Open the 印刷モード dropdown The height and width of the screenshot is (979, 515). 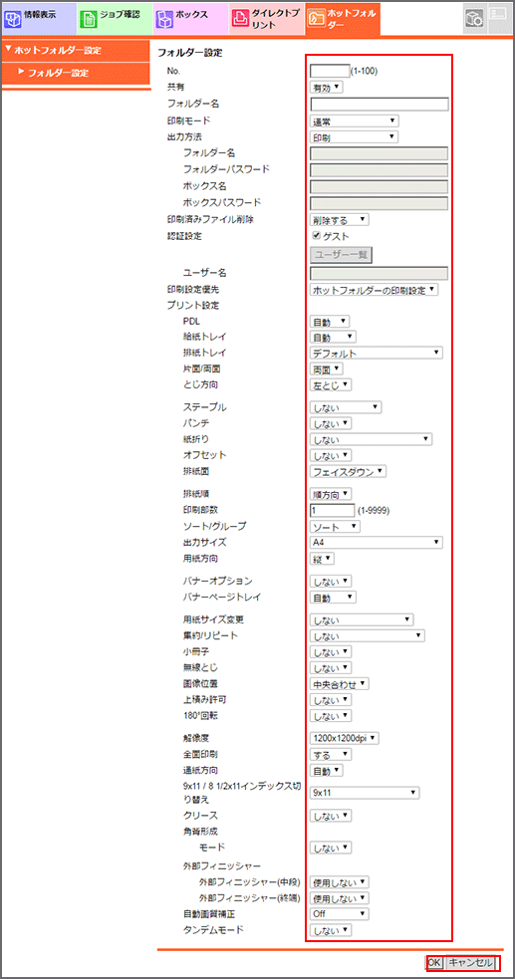pos(354,121)
